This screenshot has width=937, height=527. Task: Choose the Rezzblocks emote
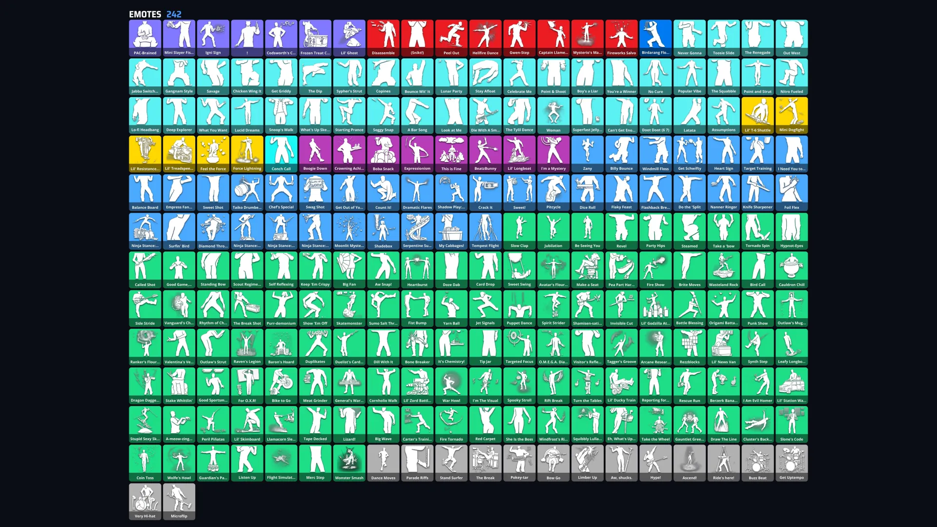point(689,347)
